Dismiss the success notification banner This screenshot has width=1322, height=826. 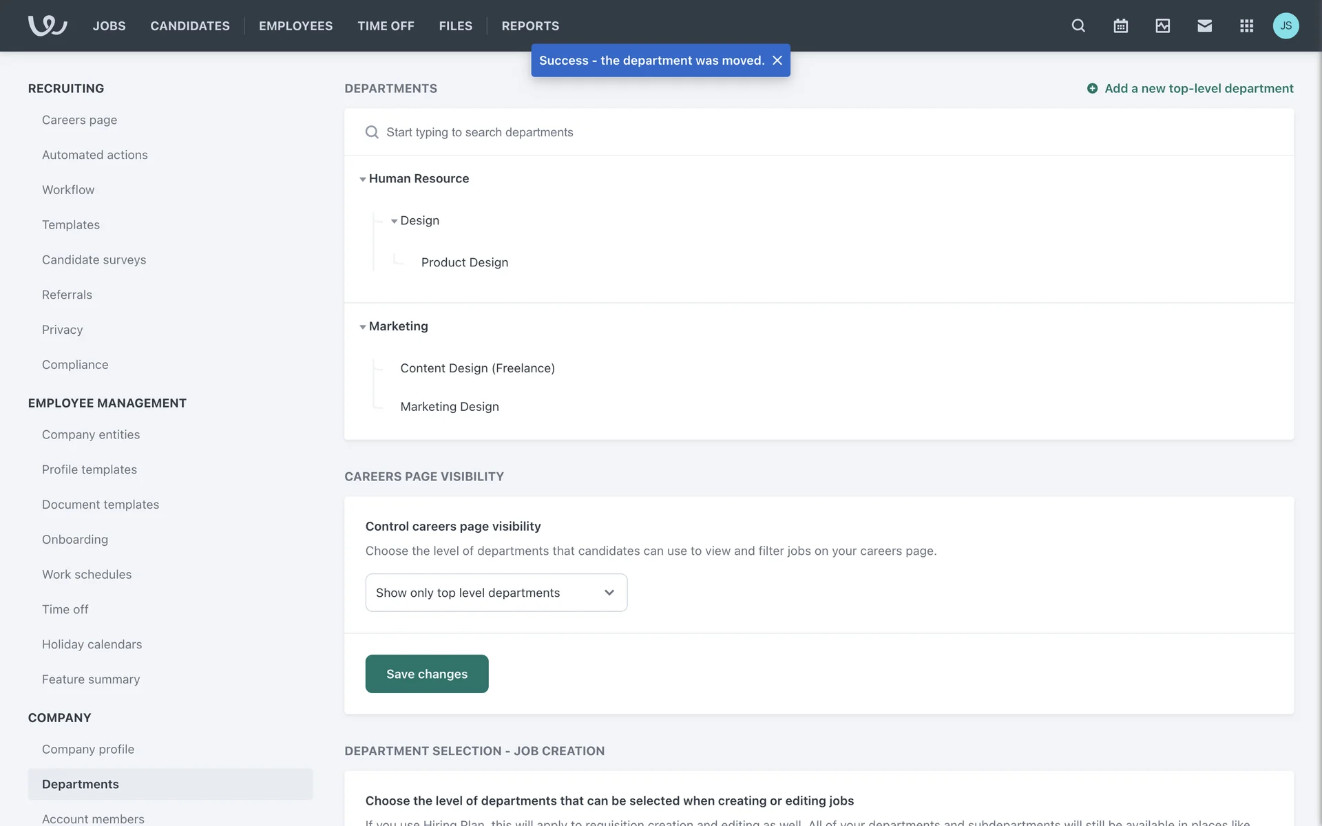tap(777, 61)
